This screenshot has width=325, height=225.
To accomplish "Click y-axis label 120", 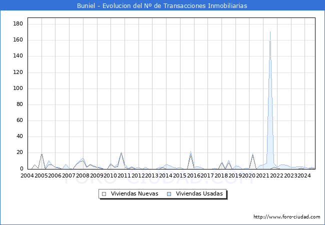I will tap(18, 72).
